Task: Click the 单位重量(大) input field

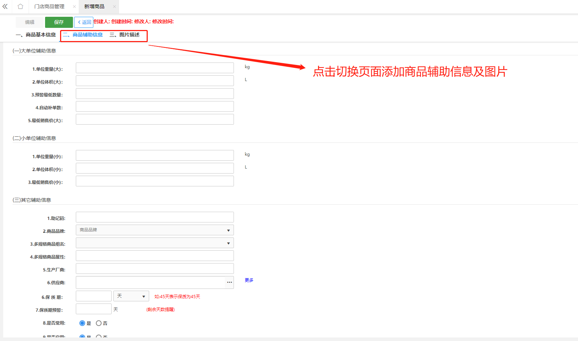Action: pos(155,68)
